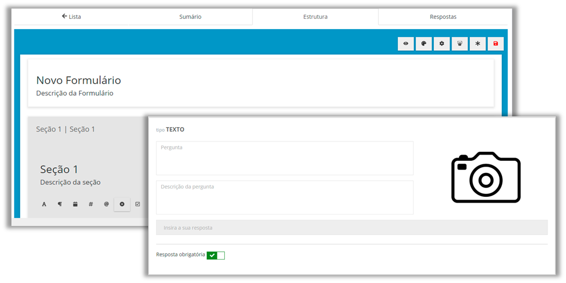Open the color palette theme settings

[x=423, y=43]
